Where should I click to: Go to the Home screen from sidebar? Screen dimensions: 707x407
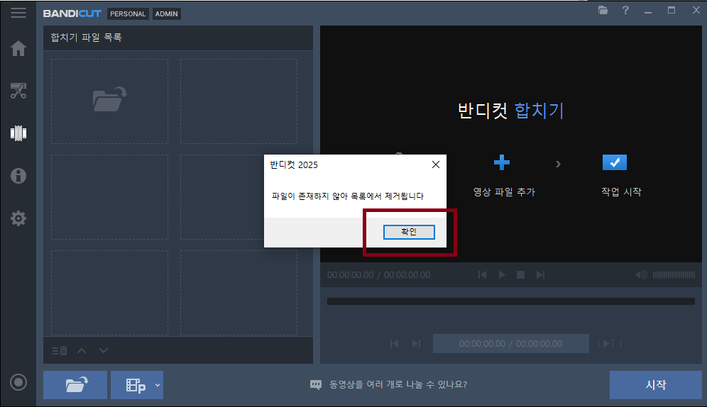pos(18,48)
